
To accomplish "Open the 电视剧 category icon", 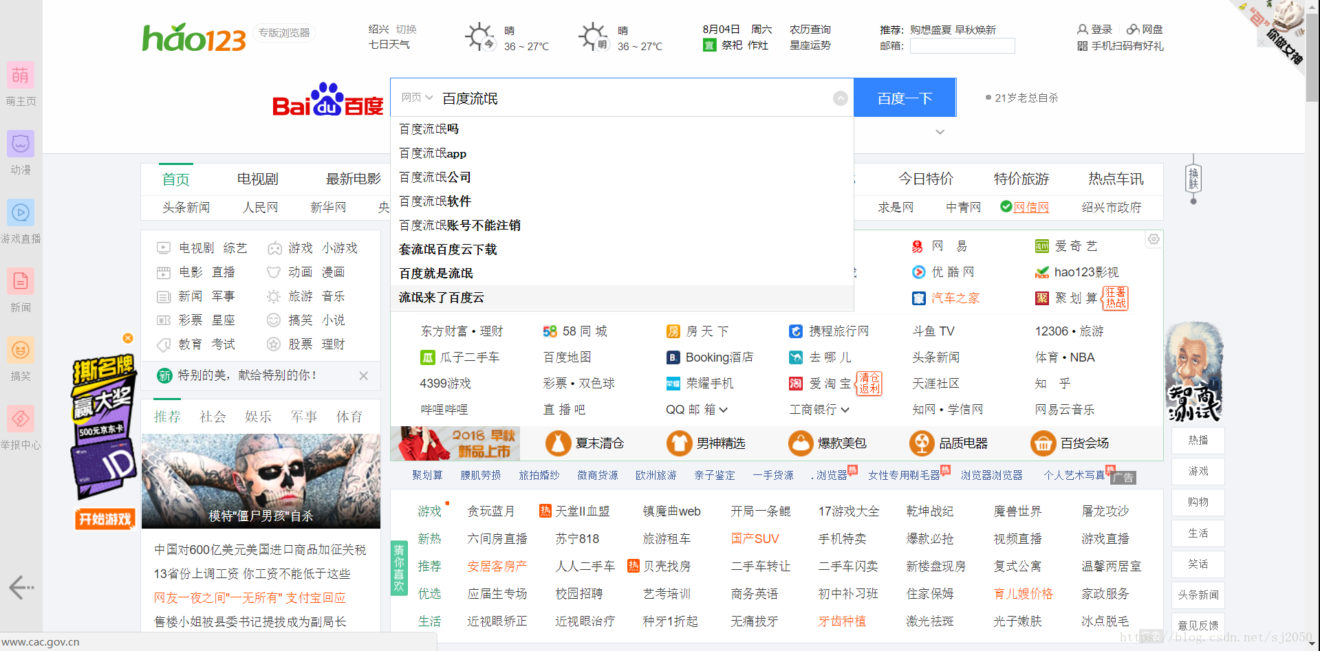I will 164,248.
